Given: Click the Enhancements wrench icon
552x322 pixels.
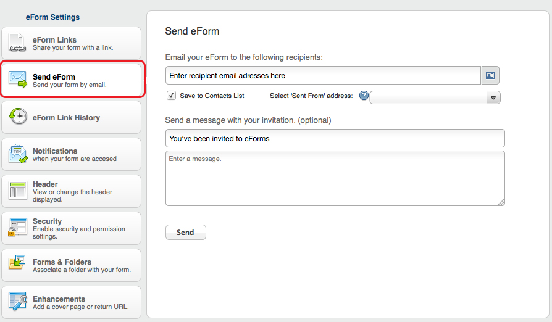Looking at the screenshot, I should coord(18,301).
